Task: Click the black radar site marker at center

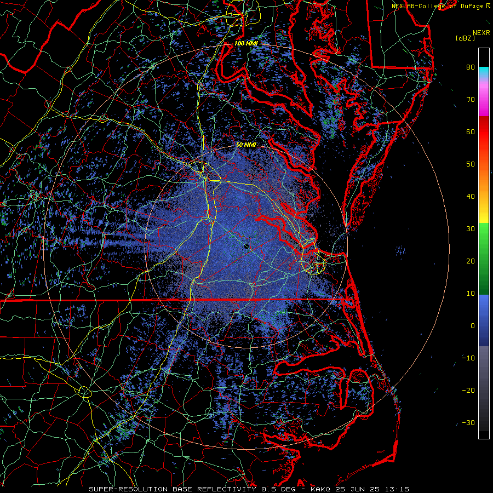Action: click(246, 246)
